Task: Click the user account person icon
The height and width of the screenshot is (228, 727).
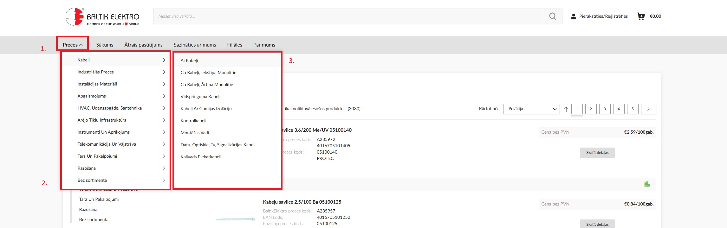Action: pyautogui.click(x=573, y=16)
